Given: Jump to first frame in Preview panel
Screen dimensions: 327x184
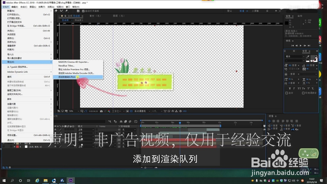Looking at the screenshot, I should tap(292, 46).
